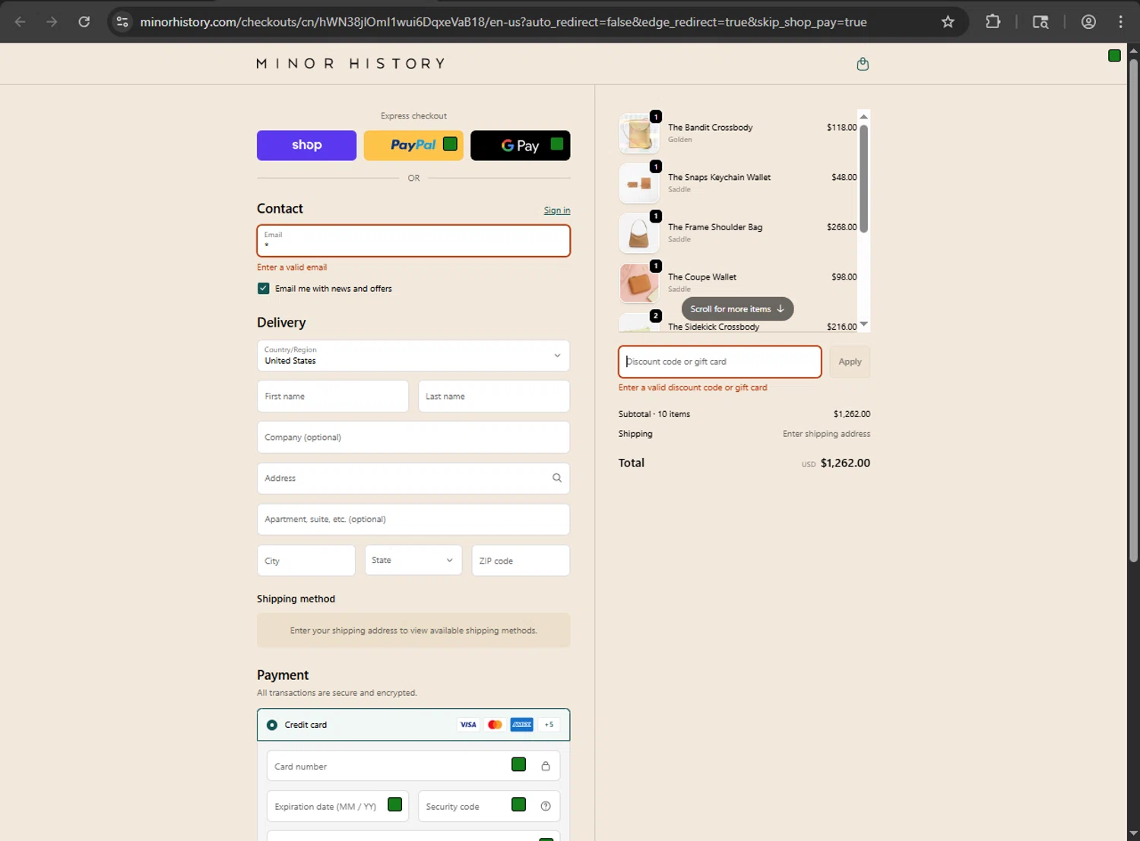1140x841 pixels.
Task: Reload the page with the browser refresh icon
Action: pyautogui.click(x=84, y=22)
